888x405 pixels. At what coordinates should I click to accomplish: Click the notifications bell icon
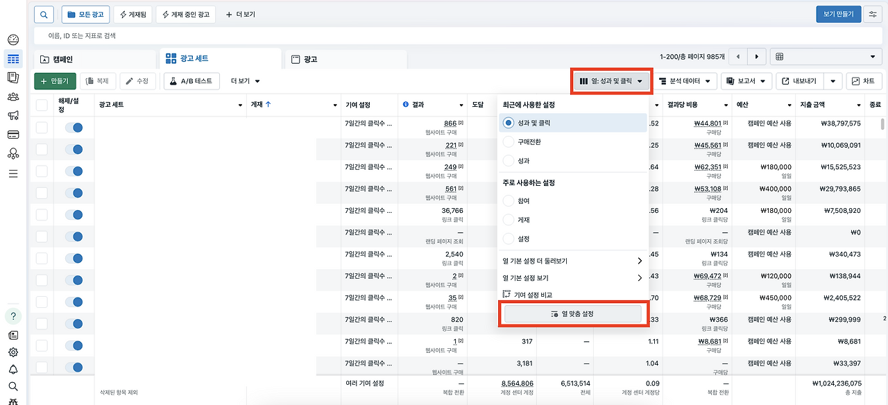point(13,369)
